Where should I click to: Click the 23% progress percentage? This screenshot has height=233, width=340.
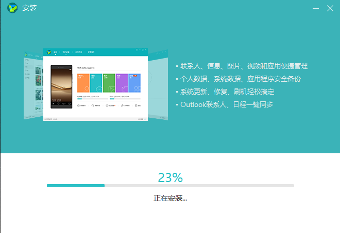click(x=170, y=177)
